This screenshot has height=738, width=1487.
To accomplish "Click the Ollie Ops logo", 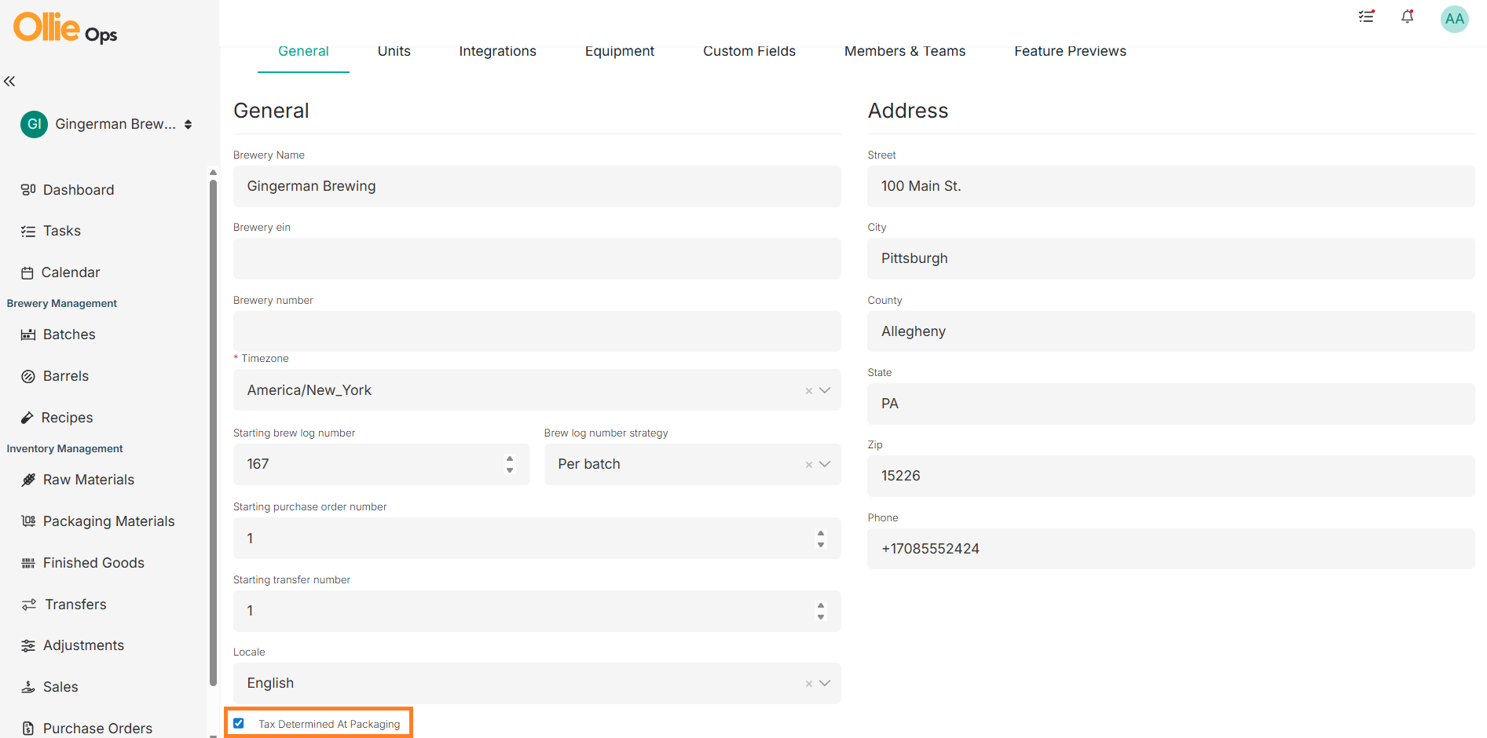I will pos(65,27).
